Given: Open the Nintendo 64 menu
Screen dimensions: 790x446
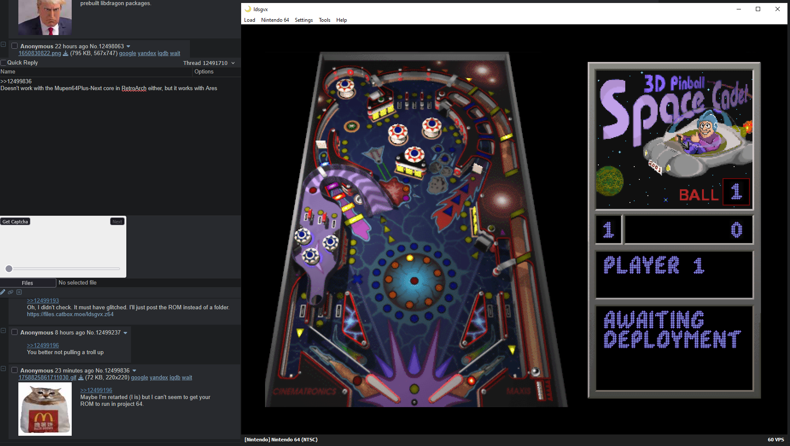Looking at the screenshot, I should (x=275, y=20).
